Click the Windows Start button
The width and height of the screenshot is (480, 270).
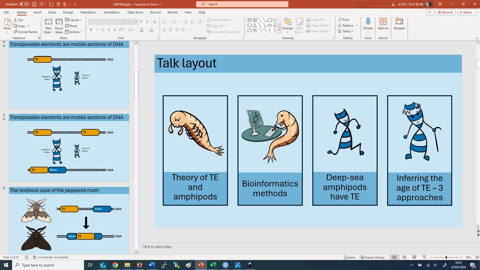[6, 265]
